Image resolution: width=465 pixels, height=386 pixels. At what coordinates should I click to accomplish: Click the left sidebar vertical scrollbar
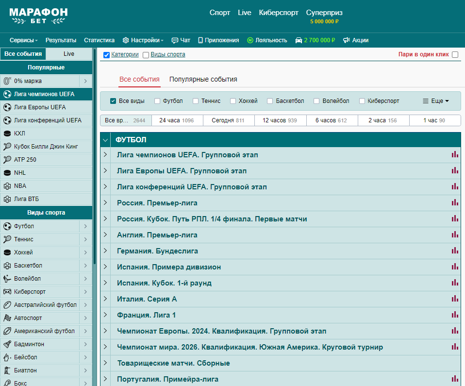[x=95, y=157]
